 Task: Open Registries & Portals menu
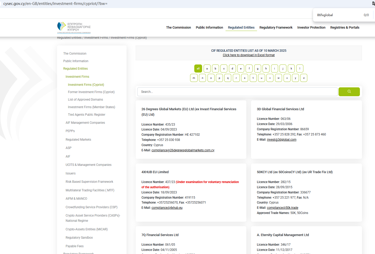pyautogui.click(x=345, y=28)
